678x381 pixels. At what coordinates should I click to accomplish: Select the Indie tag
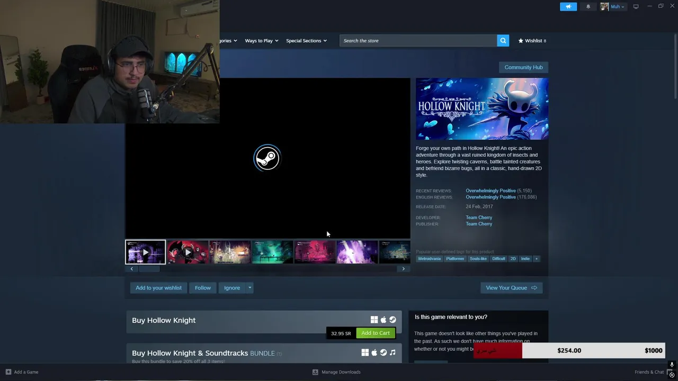(x=525, y=259)
